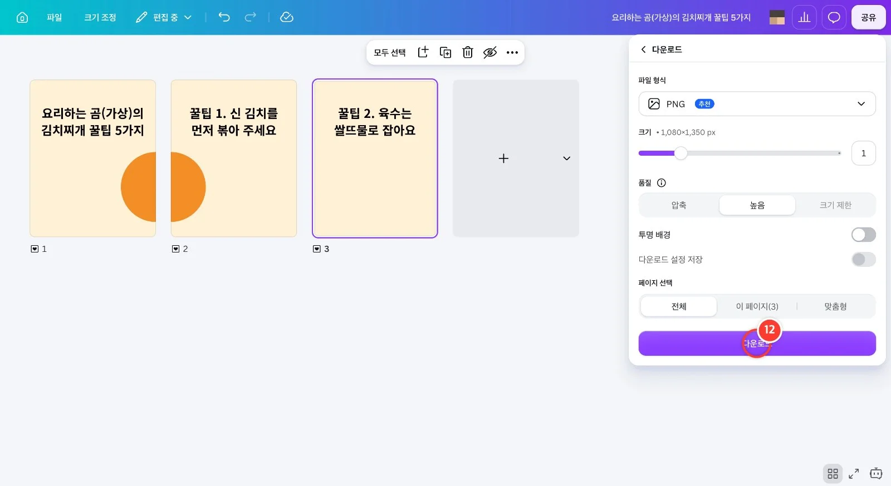891x486 pixels.
Task: Redo the last undone edit
Action: [x=251, y=17]
